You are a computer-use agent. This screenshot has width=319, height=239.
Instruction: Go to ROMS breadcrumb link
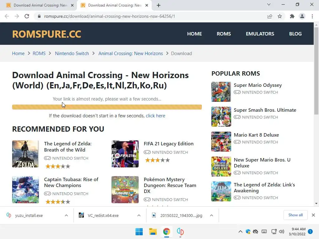(39, 54)
